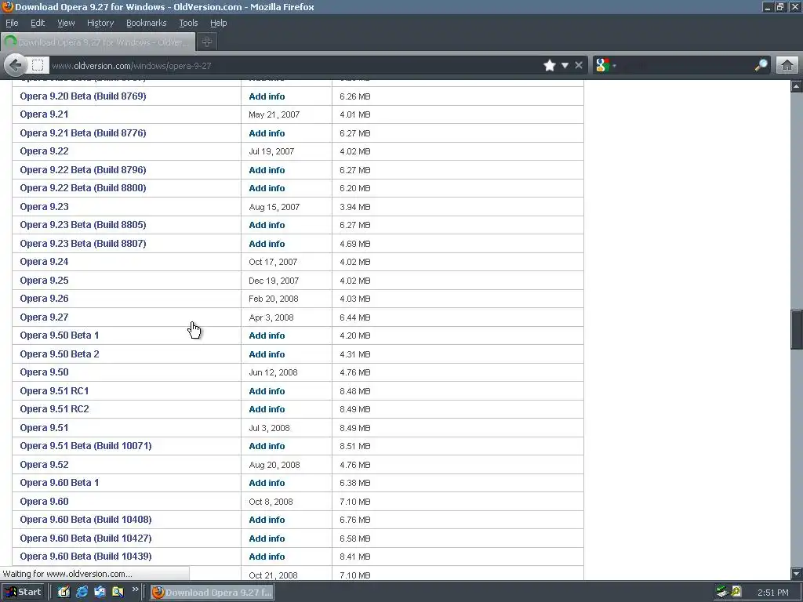Open the Opera 9.60 download link

[44, 502]
